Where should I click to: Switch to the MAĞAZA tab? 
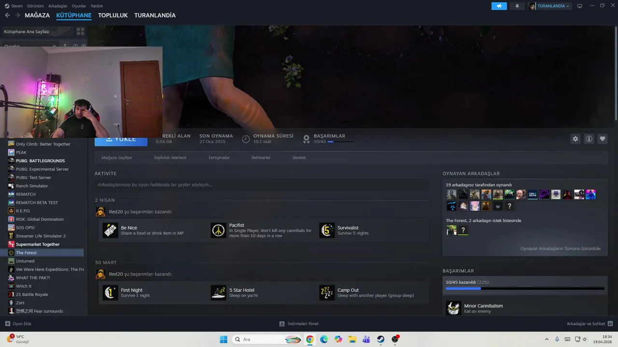point(37,15)
